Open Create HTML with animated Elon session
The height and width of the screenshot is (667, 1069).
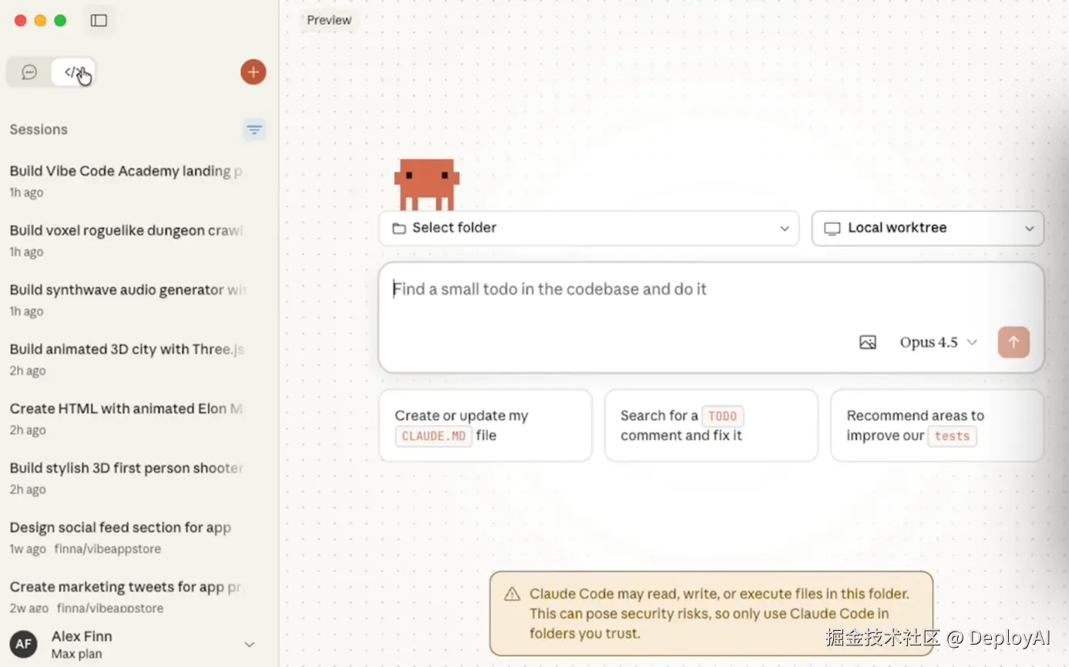126,418
